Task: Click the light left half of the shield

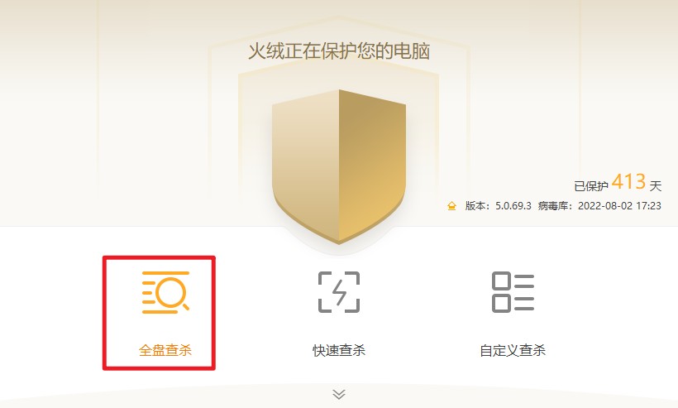Action: click(305, 165)
